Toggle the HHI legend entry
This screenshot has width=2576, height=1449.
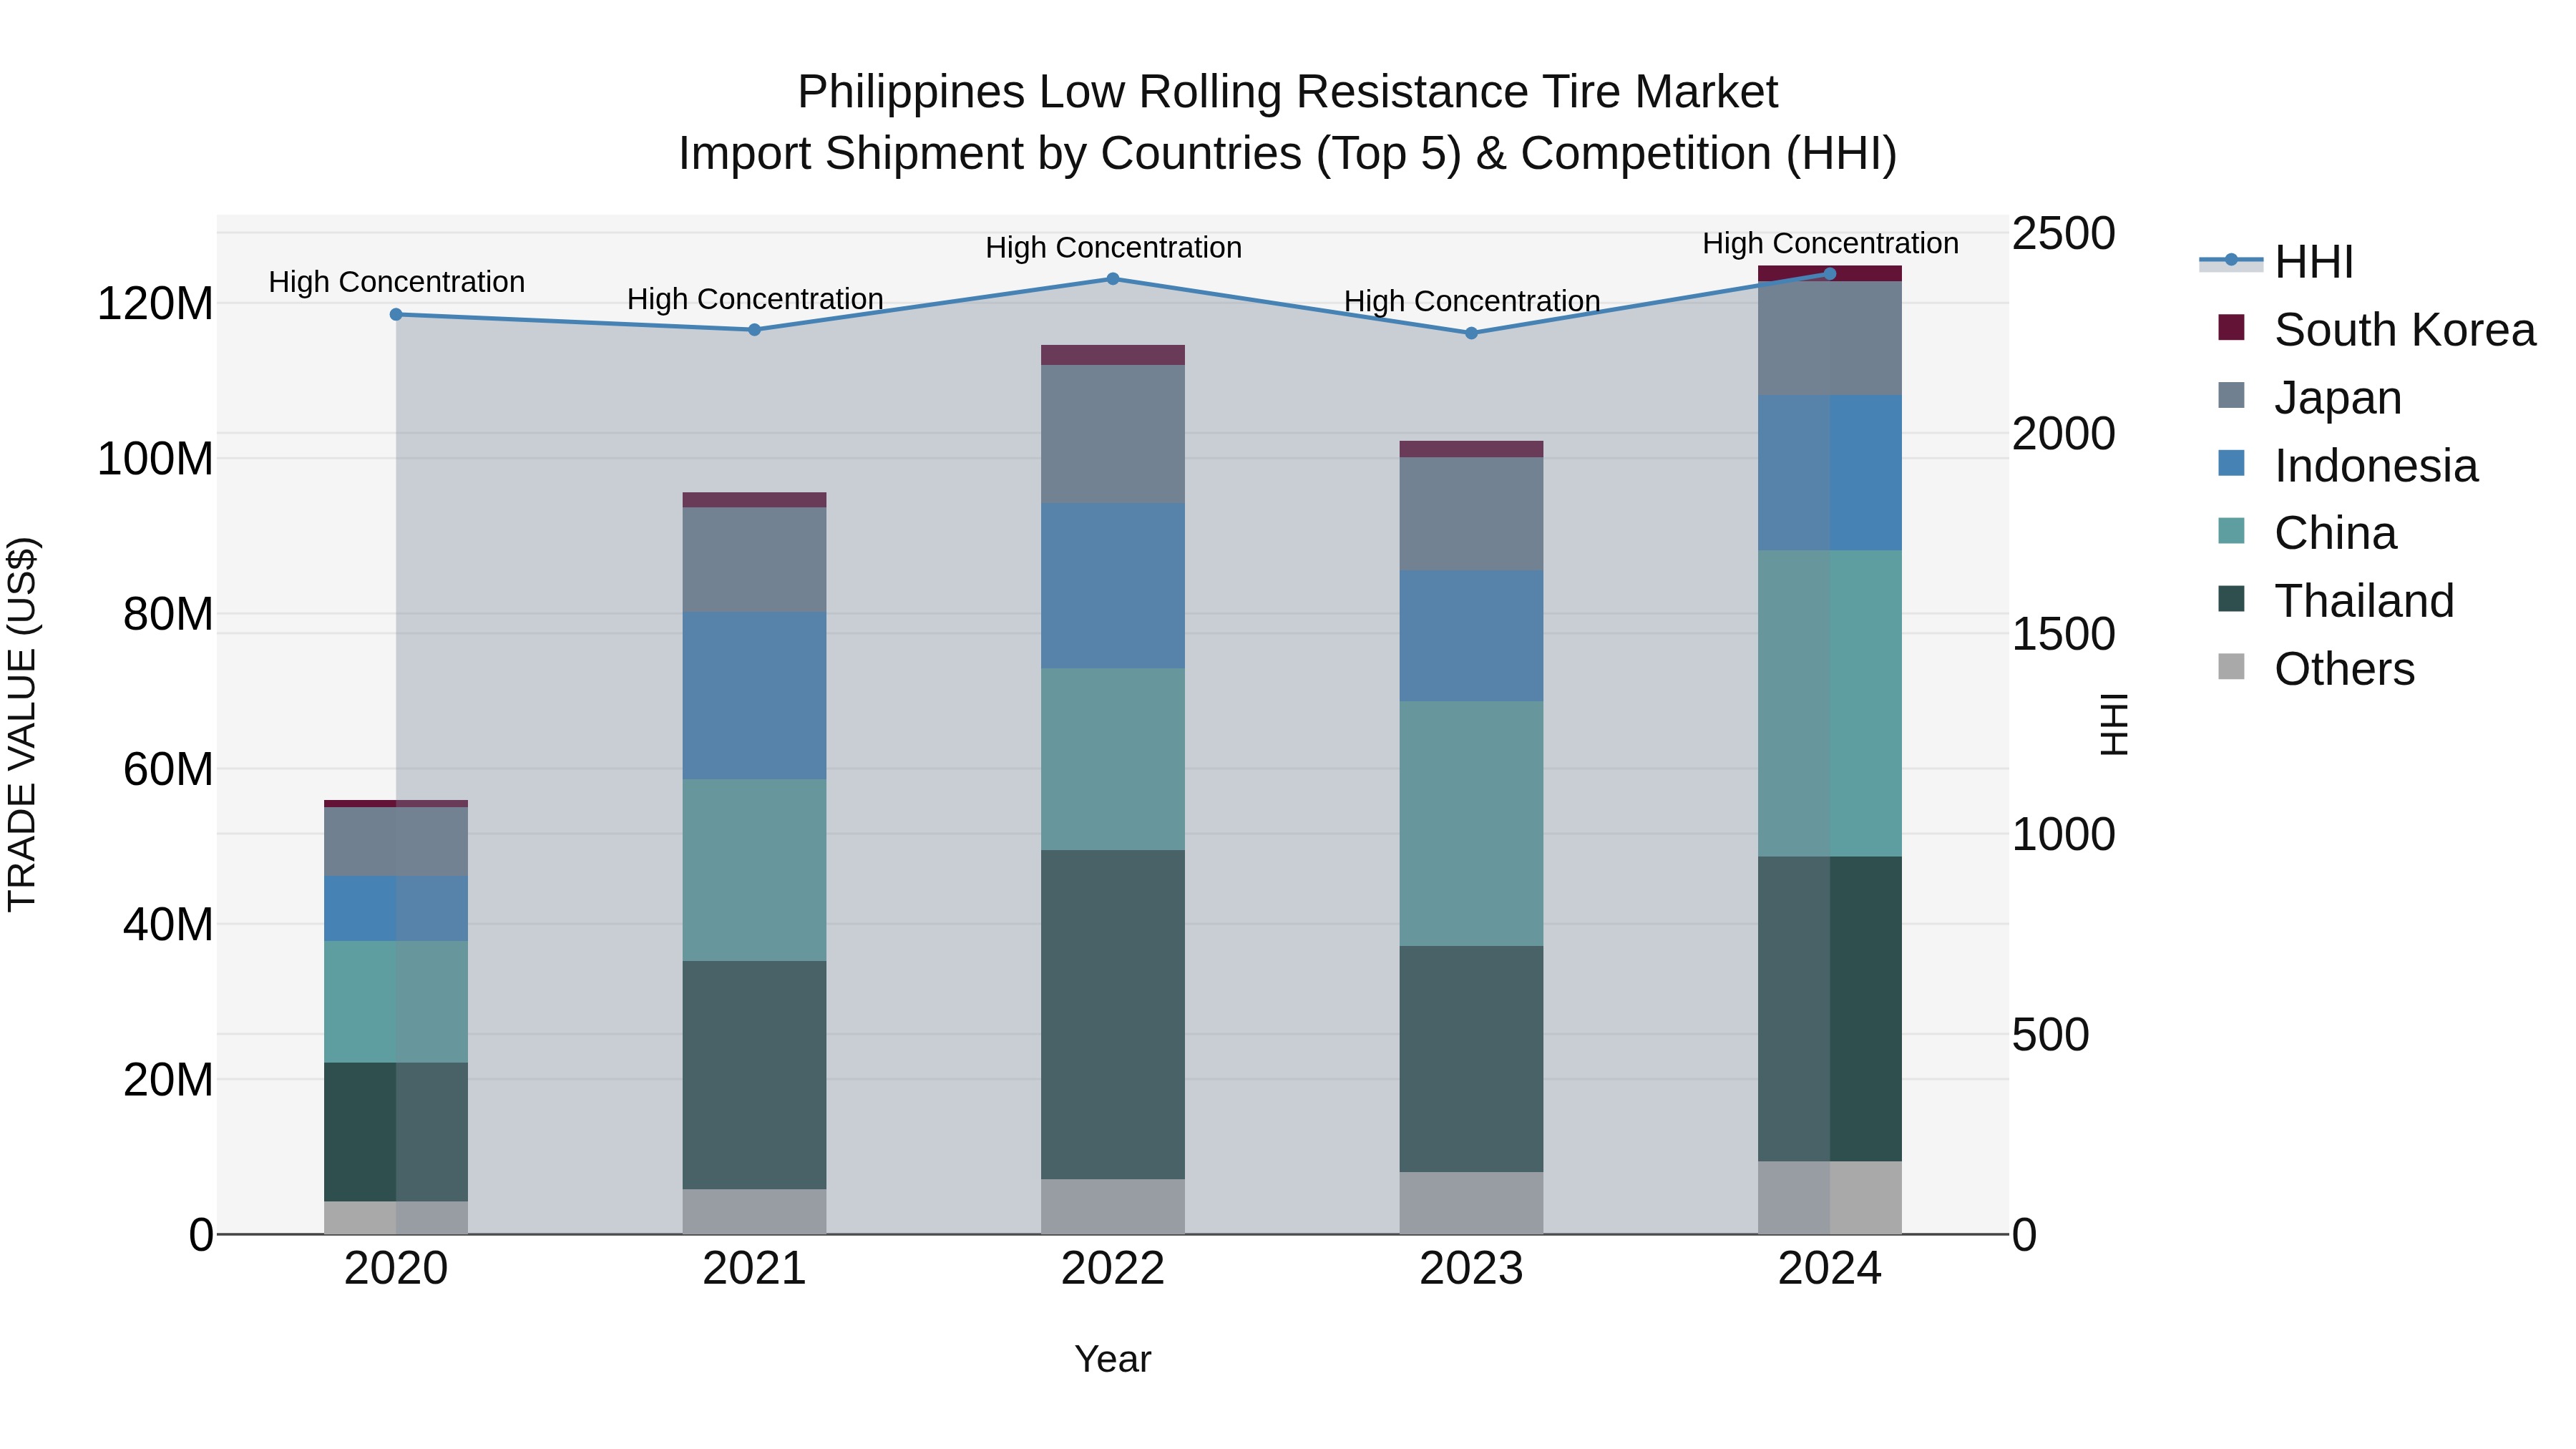[x=2277, y=262]
